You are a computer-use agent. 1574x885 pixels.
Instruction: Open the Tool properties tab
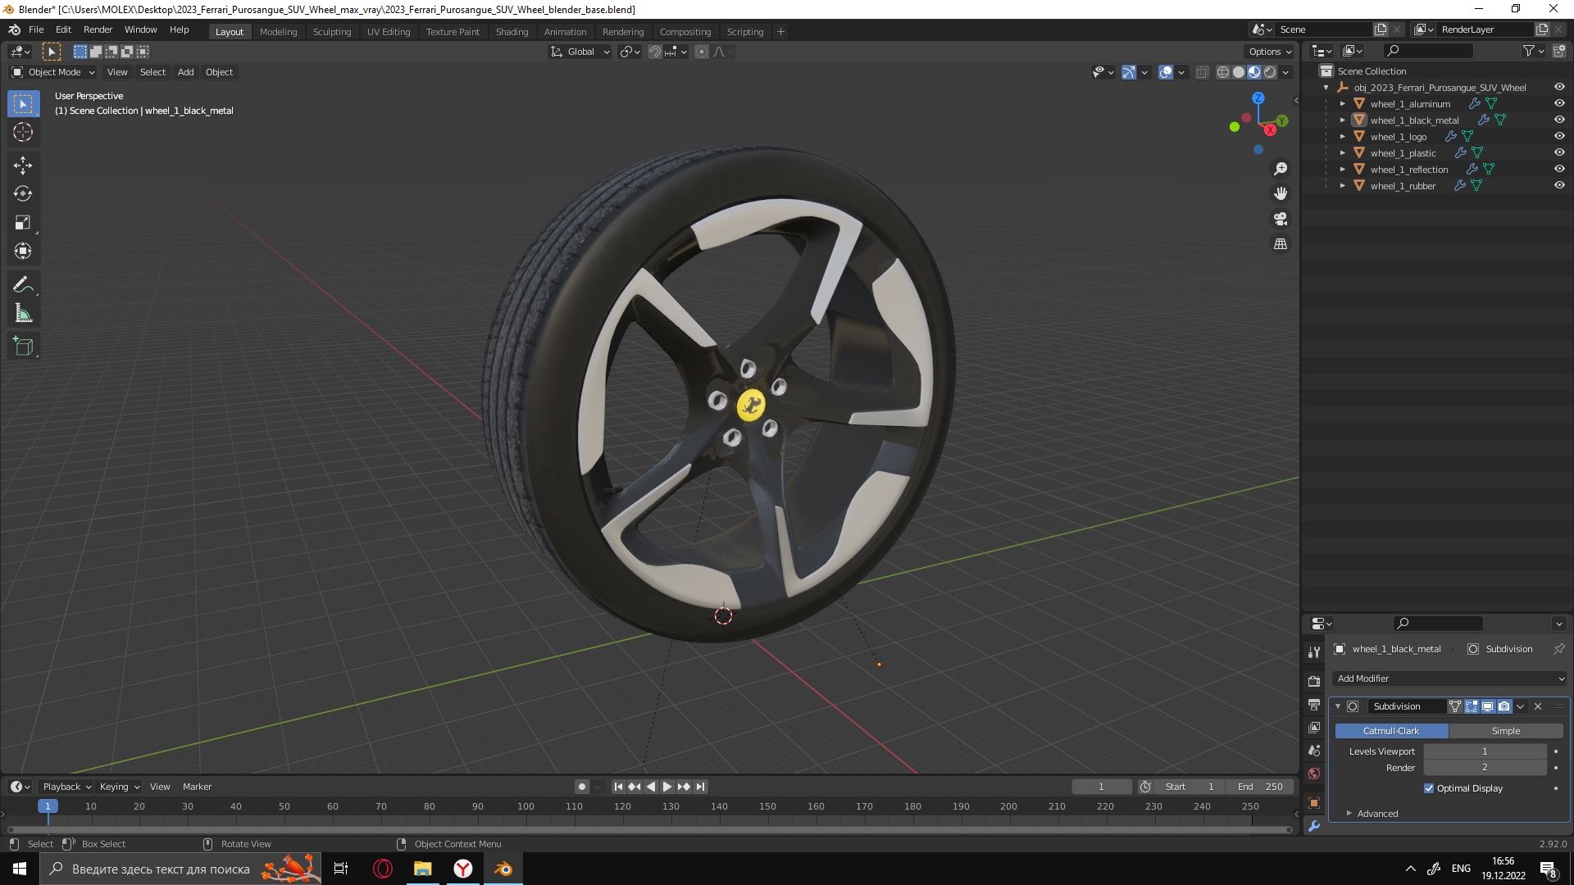(1314, 652)
